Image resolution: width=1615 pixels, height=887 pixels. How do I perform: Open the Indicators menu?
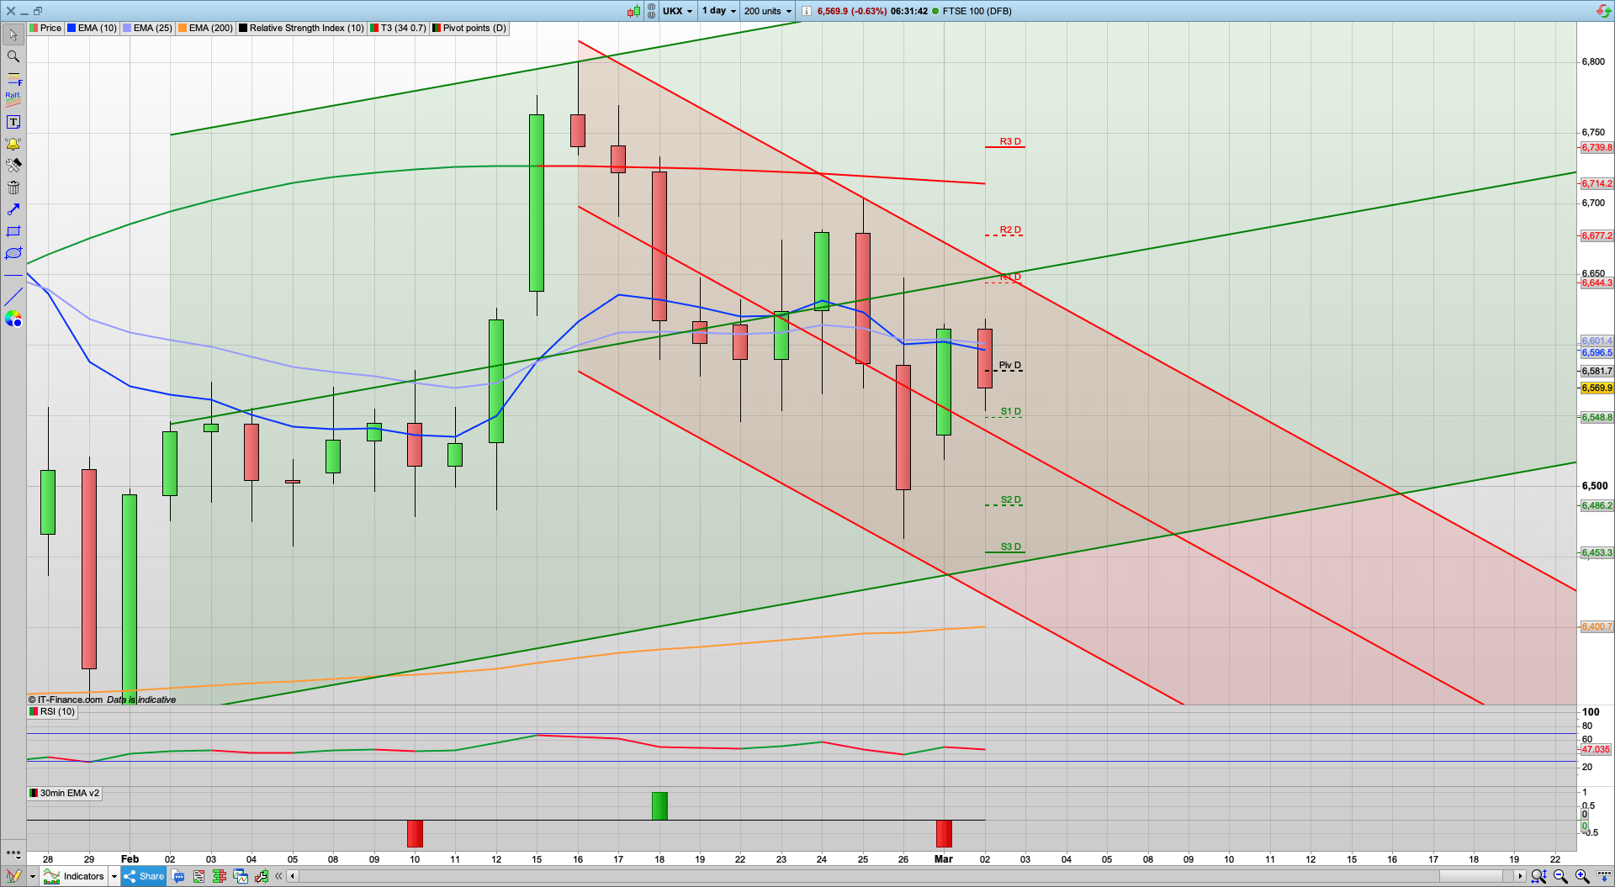pos(82,876)
